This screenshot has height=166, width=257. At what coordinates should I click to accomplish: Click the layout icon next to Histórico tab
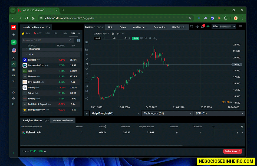coord(191,27)
